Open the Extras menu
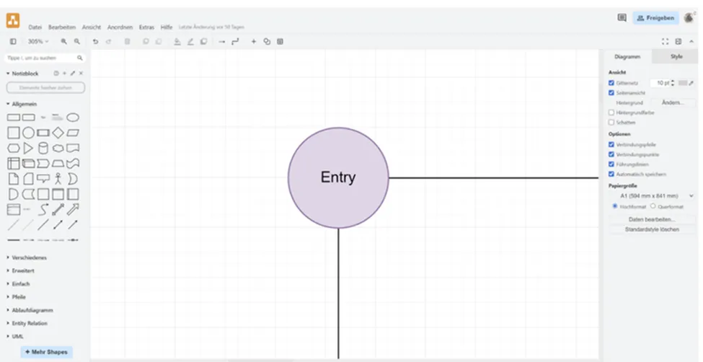This screenshot has width=703, height=362. tap(146, 27)
